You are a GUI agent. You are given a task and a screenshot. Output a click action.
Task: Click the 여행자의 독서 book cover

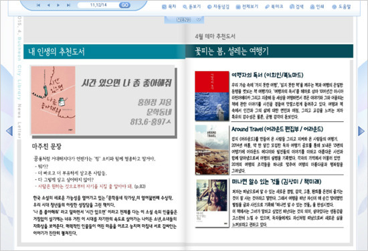pyautogui.click(x=212, y=96)
